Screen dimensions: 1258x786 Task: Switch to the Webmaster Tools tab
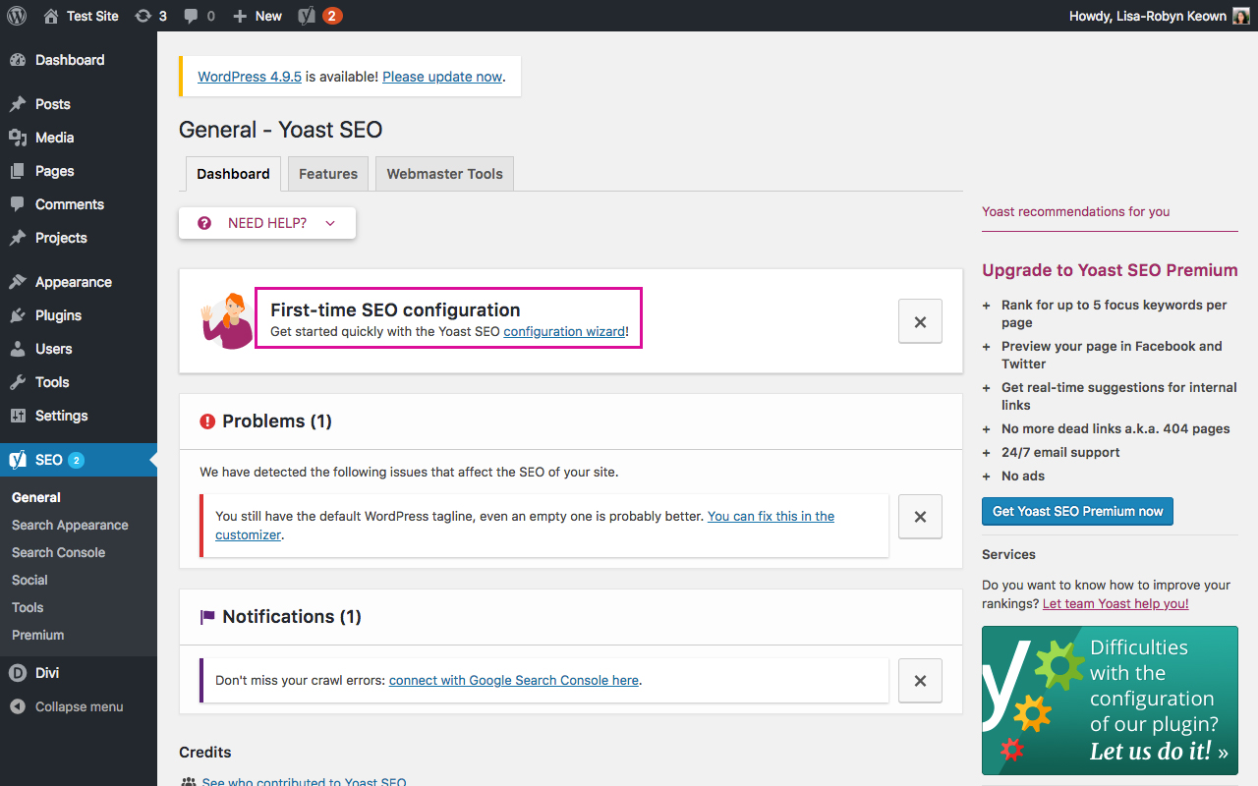point(444,174)
